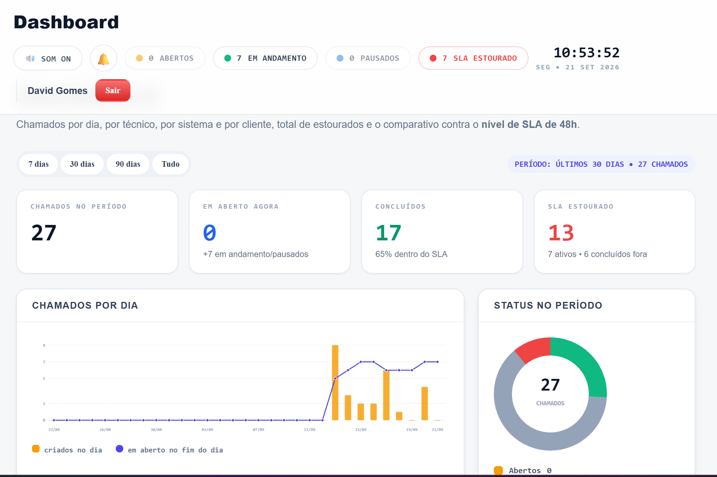Open the 7 SLA Estourado pill
The width and height of the screenshot is (717, 477).
click(x=473, y=58)
